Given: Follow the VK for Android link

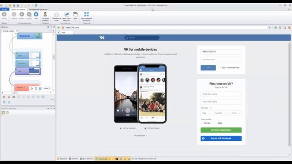Looking at the screenshot, I should point(128,128).
